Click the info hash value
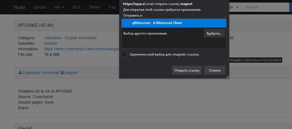Viewport: 292px width, 129px height. [256, 60]
